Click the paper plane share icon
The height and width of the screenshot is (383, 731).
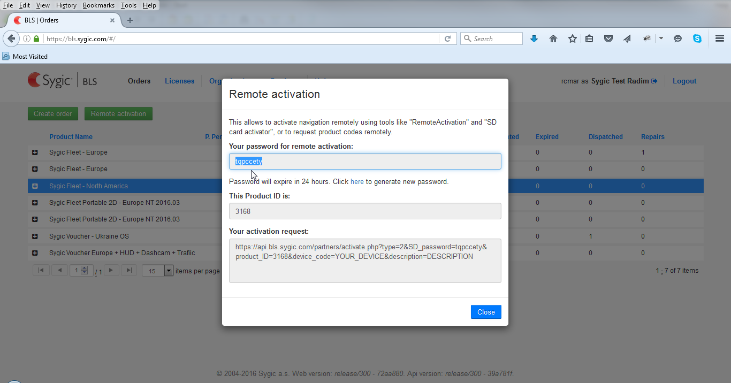tap(627, 39)
